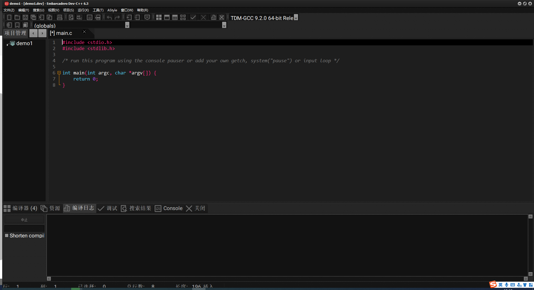
Task: Click the 关闭 tab to close bottom panel
Action: 196,208
